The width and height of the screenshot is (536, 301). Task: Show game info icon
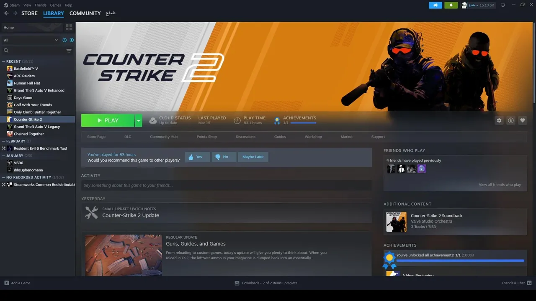(510, 120)
